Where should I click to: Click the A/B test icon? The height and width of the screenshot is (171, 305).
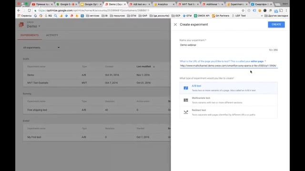pos(186,88)
